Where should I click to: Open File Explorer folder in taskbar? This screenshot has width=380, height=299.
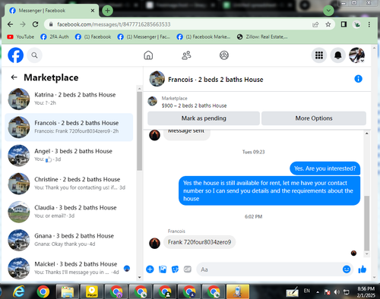pos(68,291)
